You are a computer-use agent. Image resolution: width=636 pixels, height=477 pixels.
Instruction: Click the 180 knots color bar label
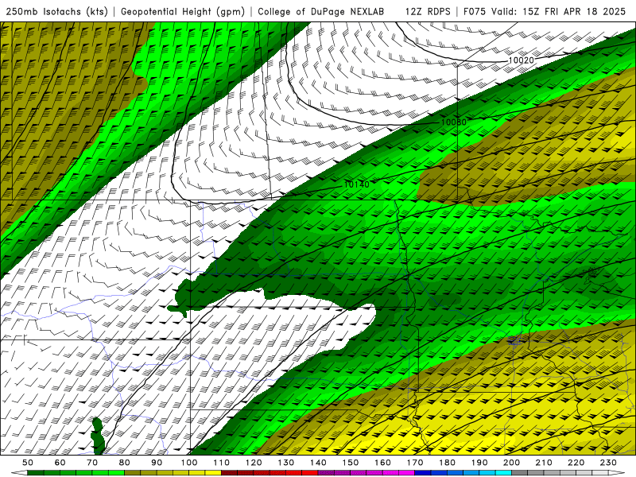[447, 463]
